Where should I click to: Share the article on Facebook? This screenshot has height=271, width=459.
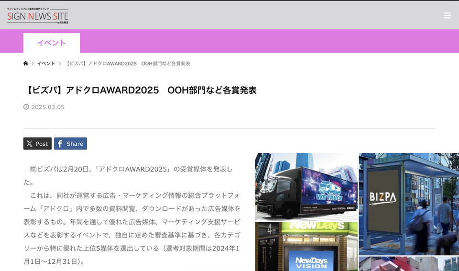point(70,143)
